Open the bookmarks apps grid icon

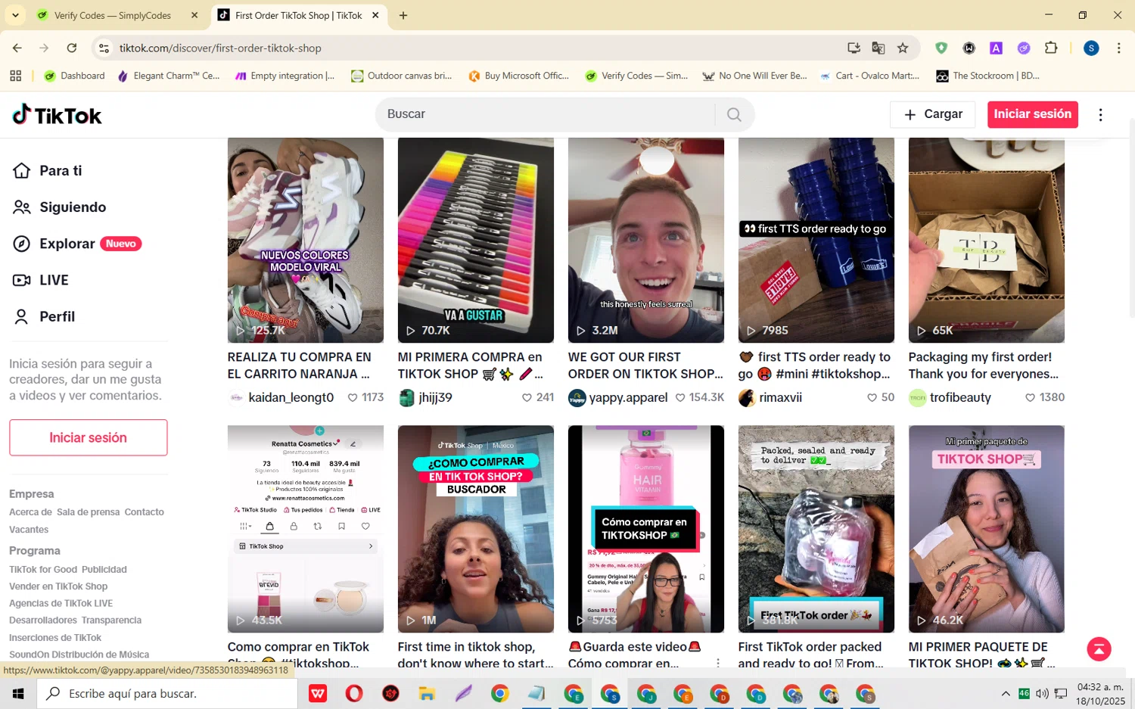point(15,76)
